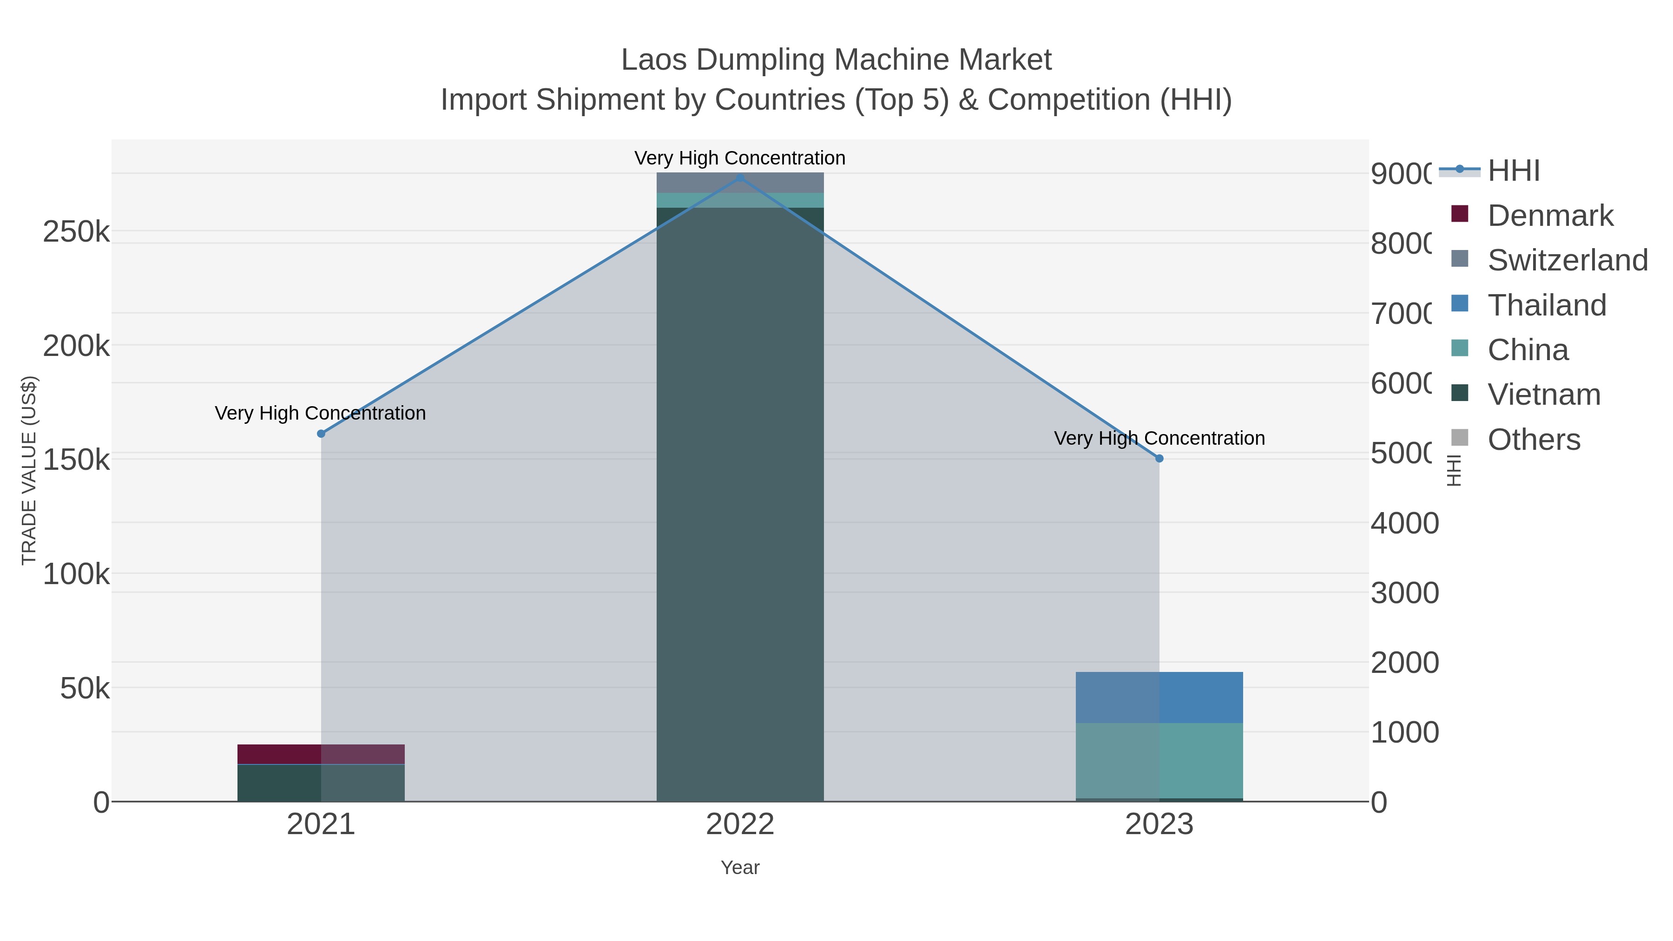Click the Thailand blue legend swatch

(1459, 303)
